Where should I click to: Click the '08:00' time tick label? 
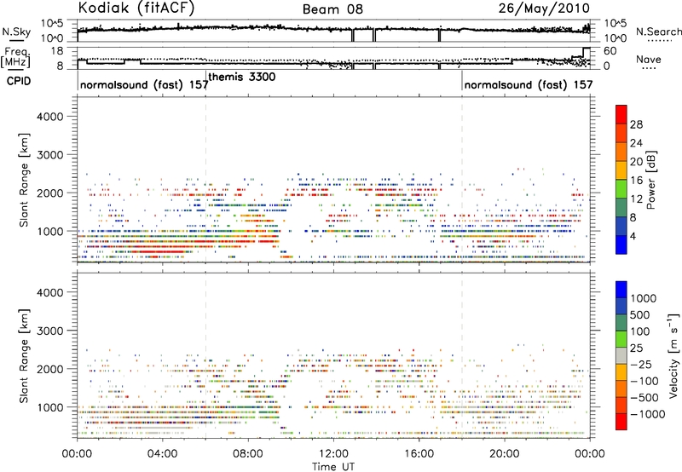tap(248, 454)
